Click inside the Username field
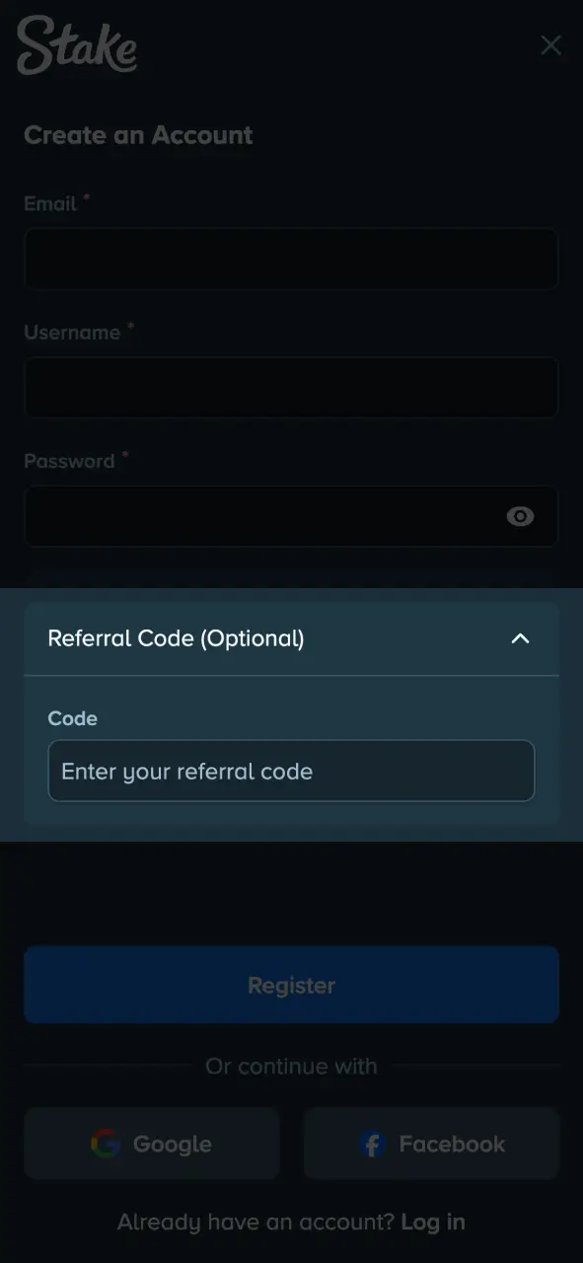 tap(291, 388)
